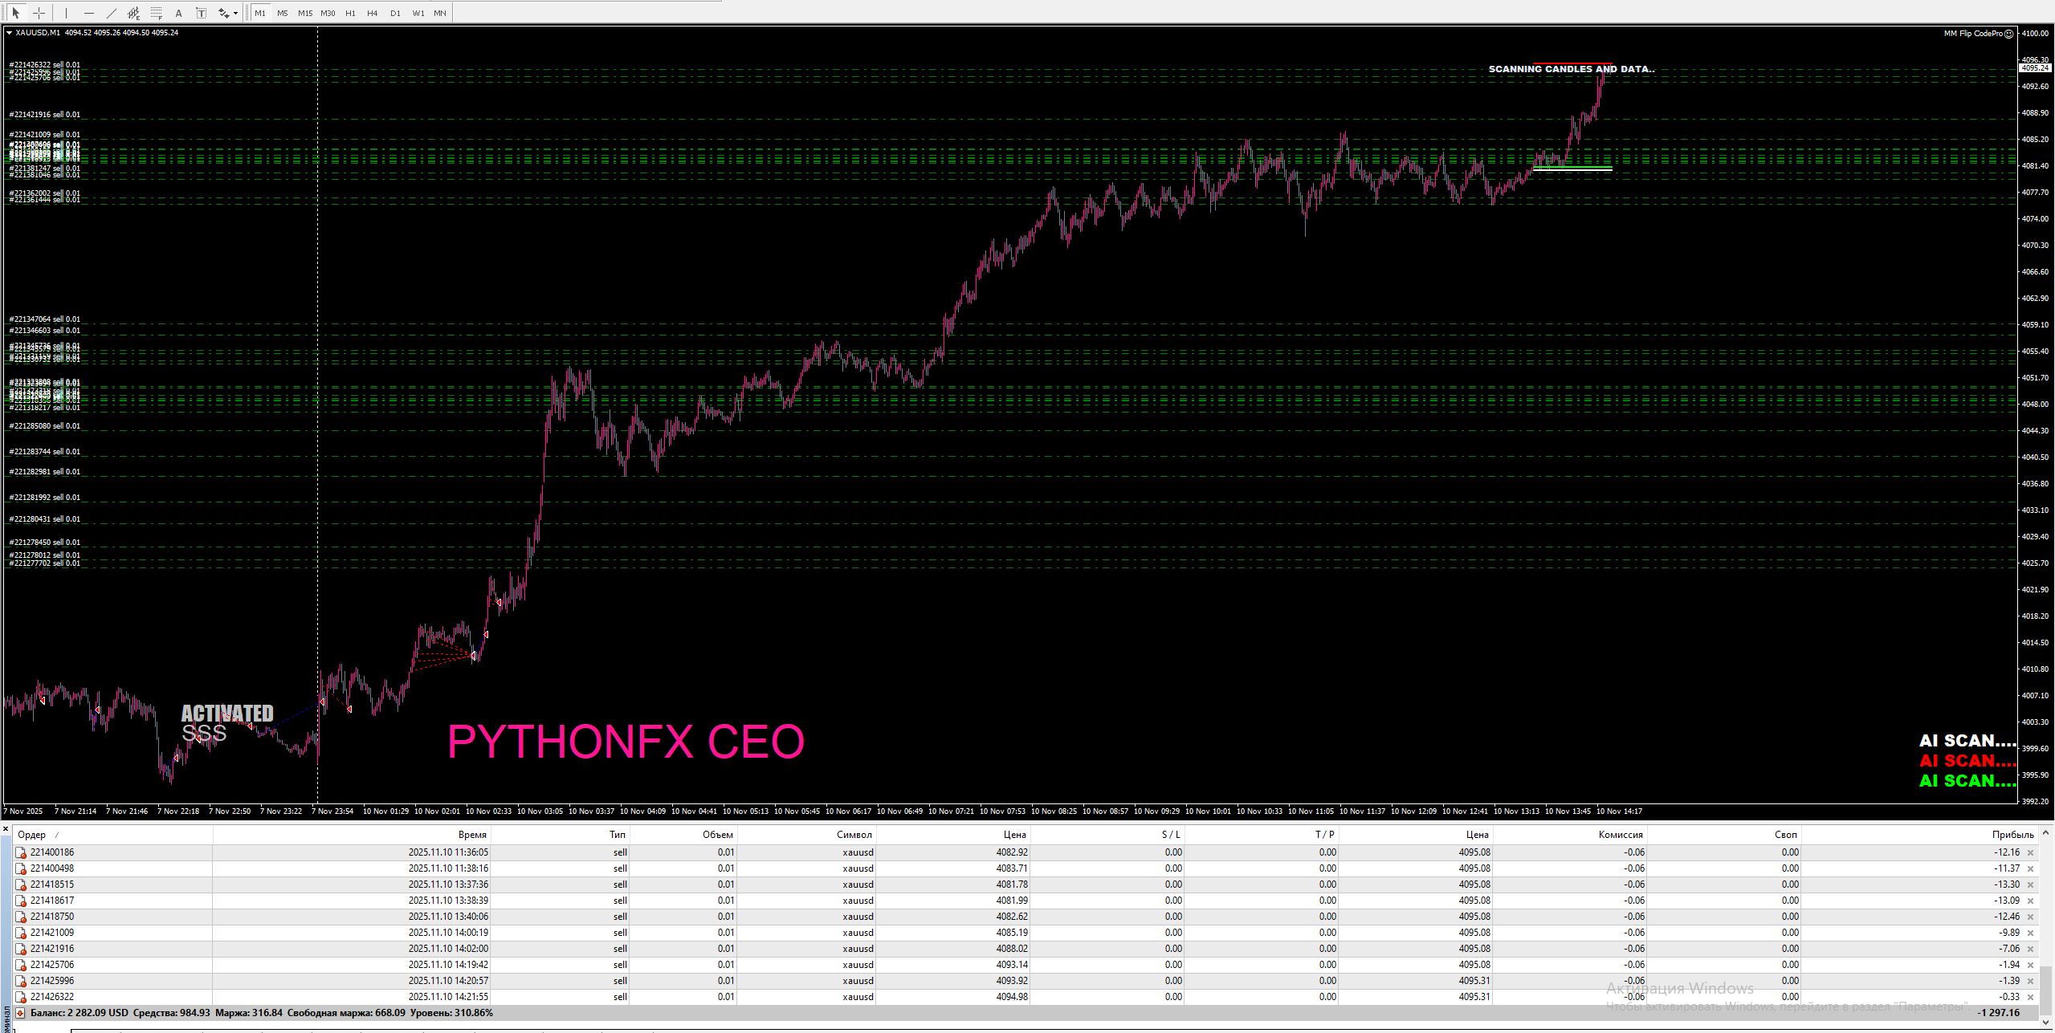Click the Прибыль column header
This screenshot has height=1033, width=2055.
2012,835
